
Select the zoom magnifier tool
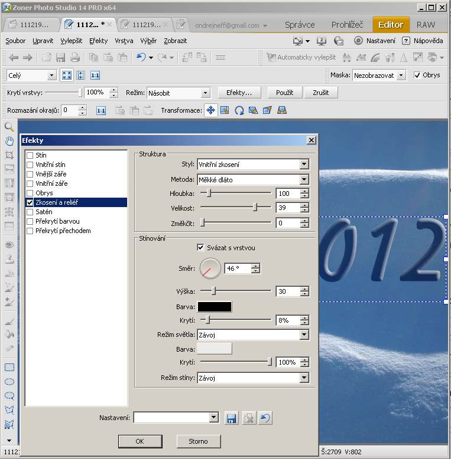pos(9,127)
